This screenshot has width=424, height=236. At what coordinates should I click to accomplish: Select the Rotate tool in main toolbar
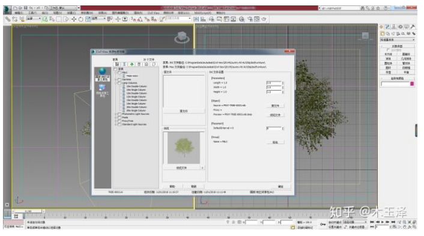pos(80,19)
